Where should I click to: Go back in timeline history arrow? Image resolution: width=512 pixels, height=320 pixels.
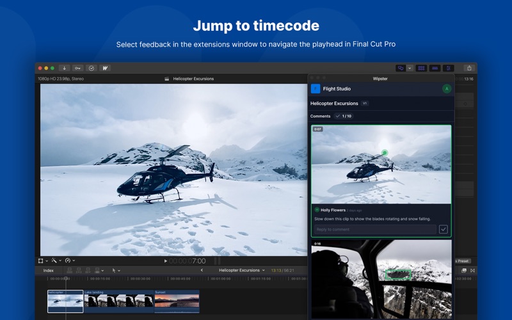point(202,270)
